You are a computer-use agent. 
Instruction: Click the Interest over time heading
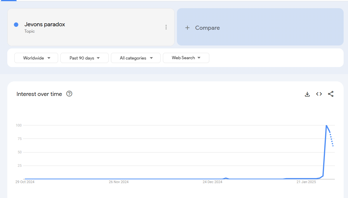point(39,94)
